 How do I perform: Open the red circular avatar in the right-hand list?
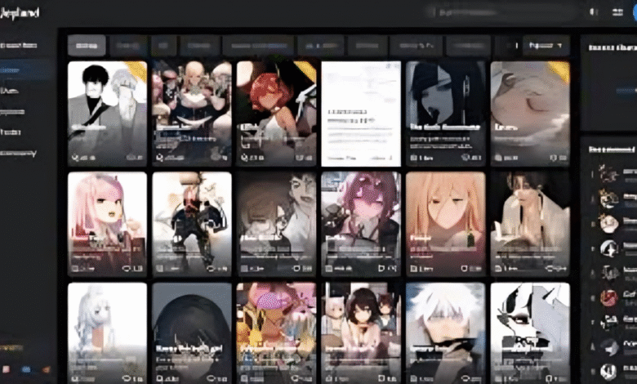coord(609,298)
